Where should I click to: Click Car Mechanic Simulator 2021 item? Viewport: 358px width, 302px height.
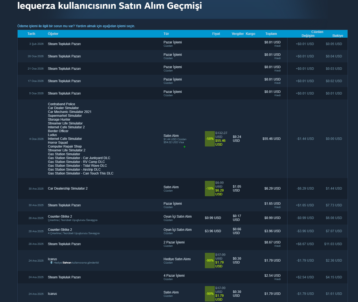pos(70,112)
